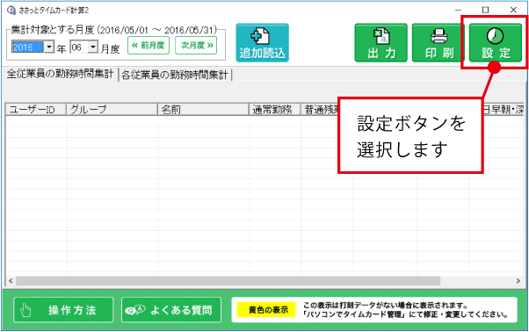
Task: Click the 通常勤務 column header
Action: tap(275, 110)
